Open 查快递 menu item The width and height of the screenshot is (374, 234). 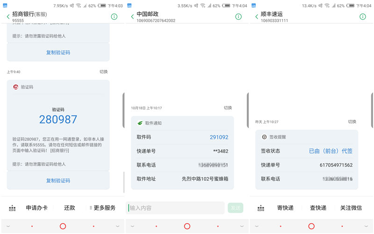pos(318,208)
